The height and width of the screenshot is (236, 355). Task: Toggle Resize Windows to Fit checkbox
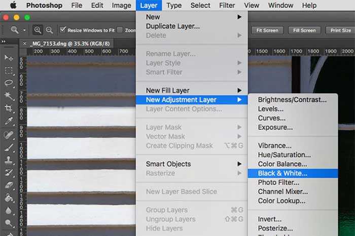(63, 30)
